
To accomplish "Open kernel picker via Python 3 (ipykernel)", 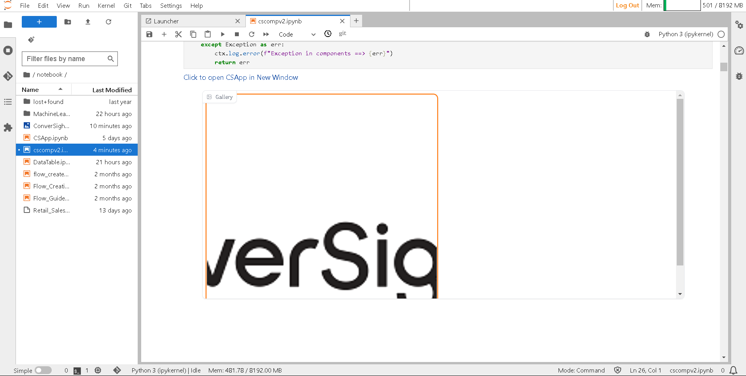I will click(685, 34).
